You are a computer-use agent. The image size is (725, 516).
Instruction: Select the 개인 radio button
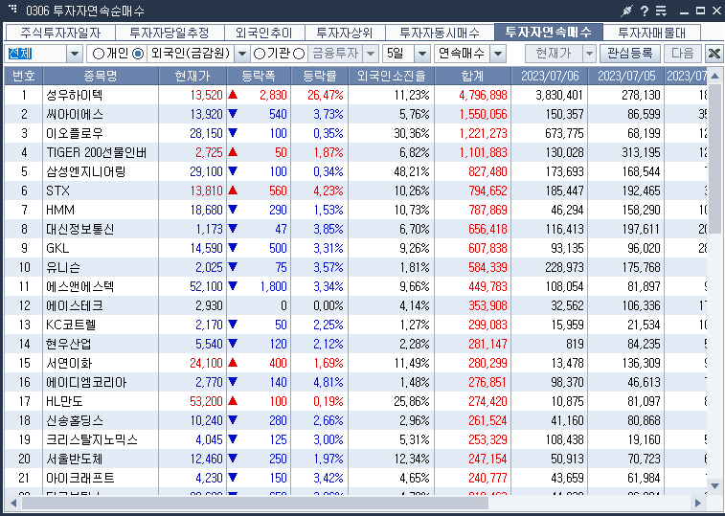click(98, 54)
